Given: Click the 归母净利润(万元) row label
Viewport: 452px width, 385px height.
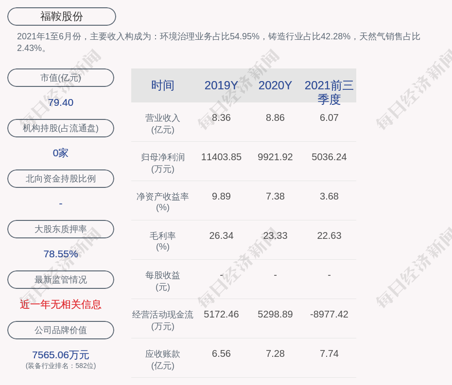Looking at the screenshot, I should [163, 163].
